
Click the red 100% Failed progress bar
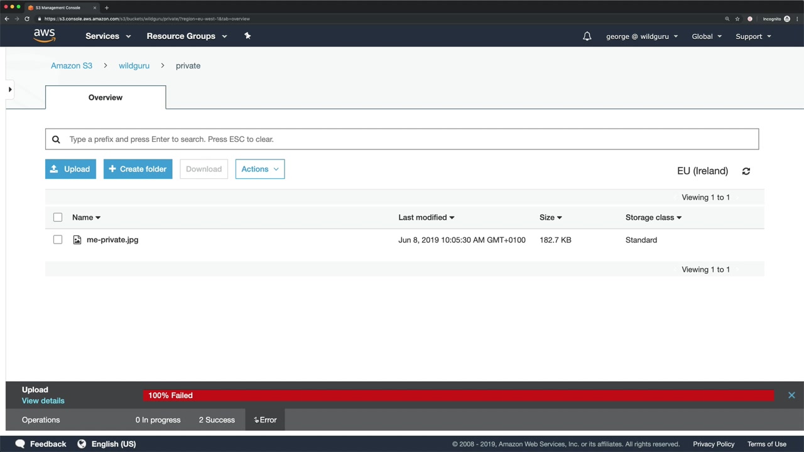[459, 395]
